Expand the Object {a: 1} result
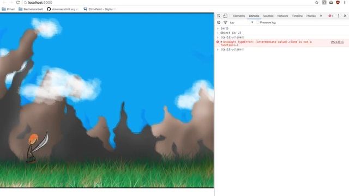Viewport: 349px width, 196px height. [231, 33]
